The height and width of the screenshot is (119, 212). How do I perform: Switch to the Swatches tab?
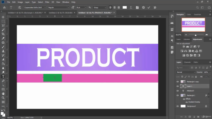click(197, 15)
